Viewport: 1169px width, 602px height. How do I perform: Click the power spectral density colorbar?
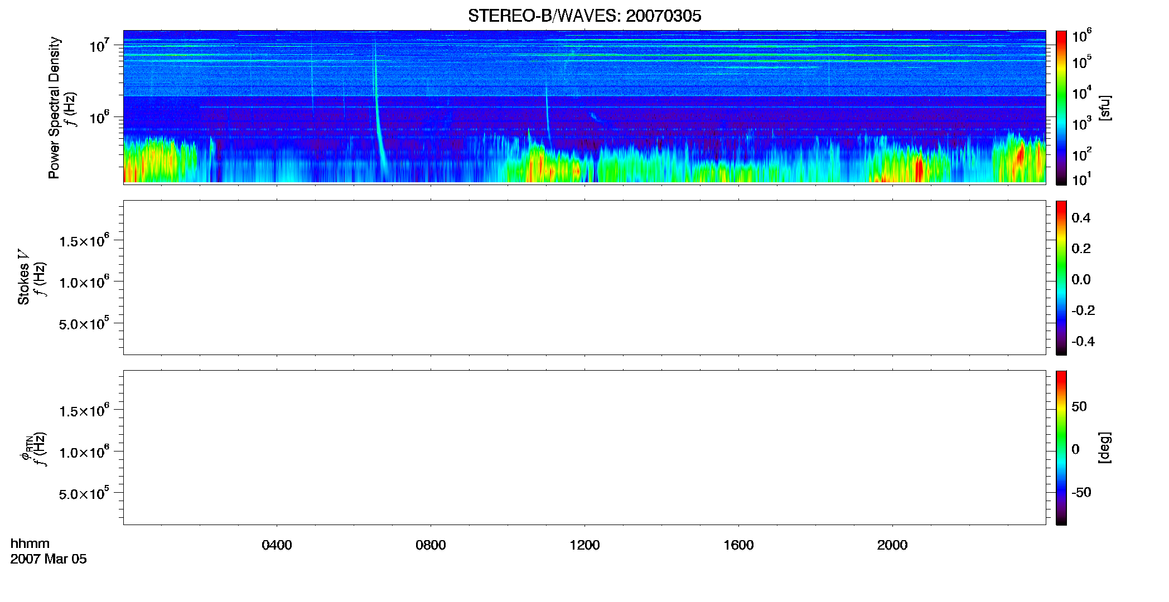pyautogui.click(x=1061, y=108)
